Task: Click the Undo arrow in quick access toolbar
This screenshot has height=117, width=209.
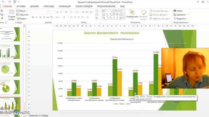Action: point(3,2)
